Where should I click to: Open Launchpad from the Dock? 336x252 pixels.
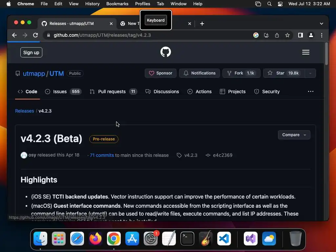click(59, 239)
